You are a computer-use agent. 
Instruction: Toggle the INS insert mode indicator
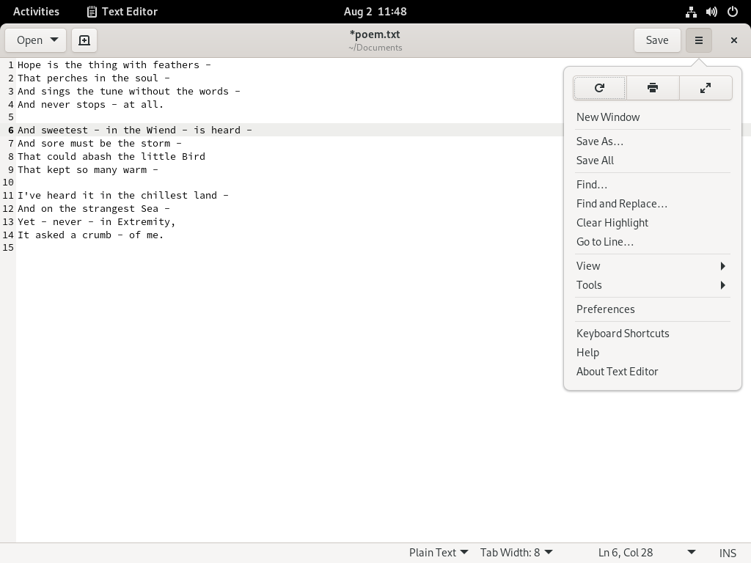coord(728,553)
